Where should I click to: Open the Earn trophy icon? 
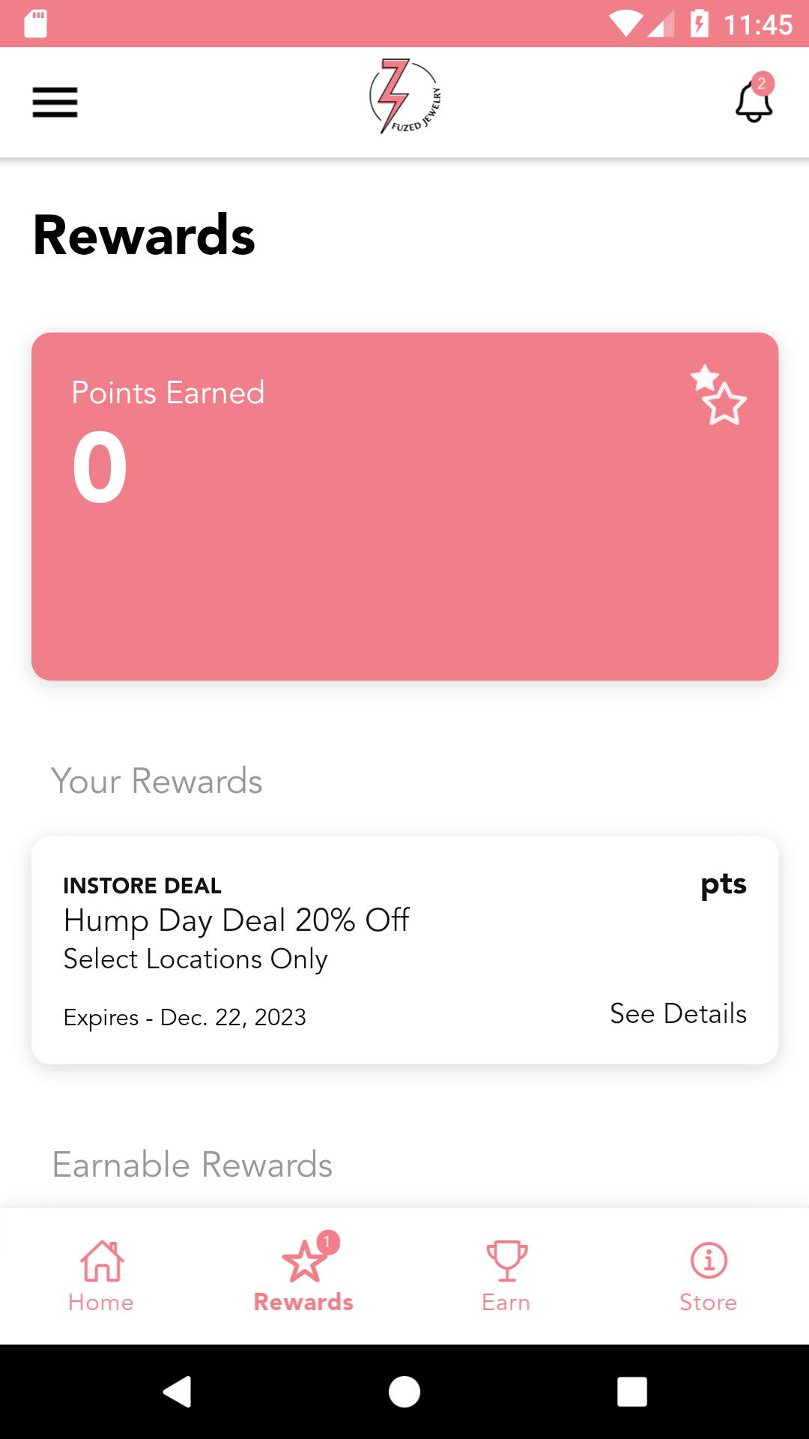coord(507,1261)
